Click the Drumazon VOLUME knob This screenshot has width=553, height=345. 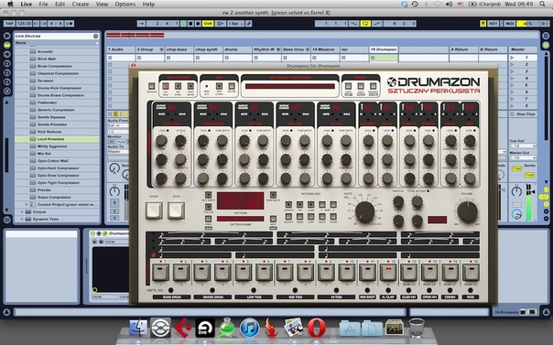click(467, 212)
